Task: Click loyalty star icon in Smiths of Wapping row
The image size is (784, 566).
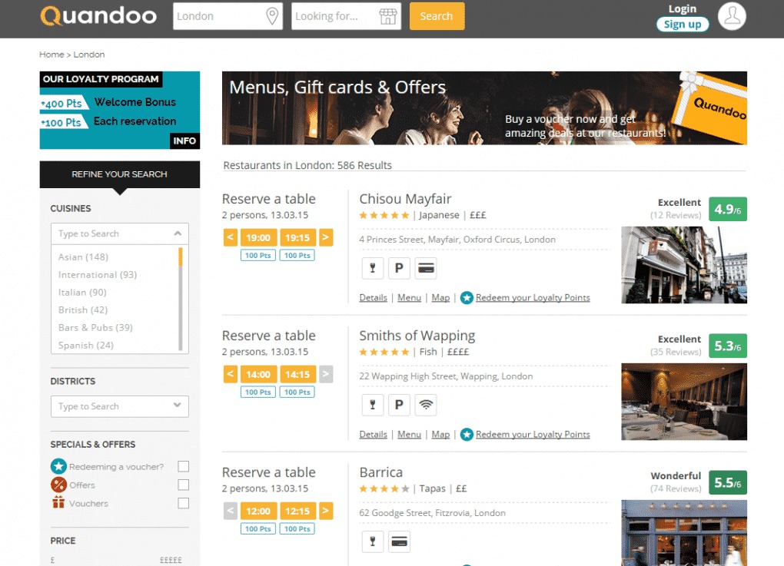Action: 467,435
